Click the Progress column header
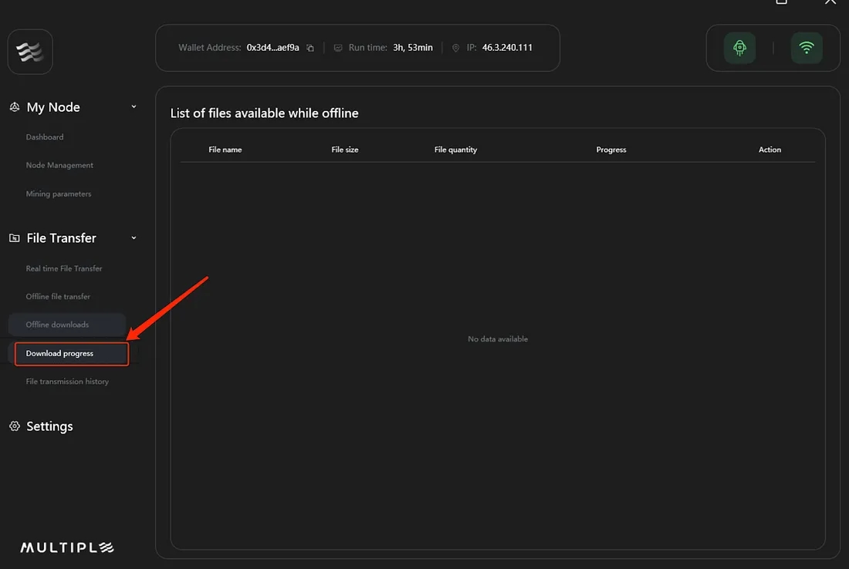This screenshot has height=569, width=849. coord(611,150)
